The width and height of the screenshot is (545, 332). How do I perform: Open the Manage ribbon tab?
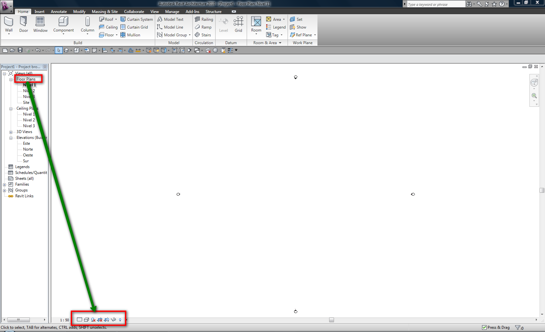[x=172, y=12]
